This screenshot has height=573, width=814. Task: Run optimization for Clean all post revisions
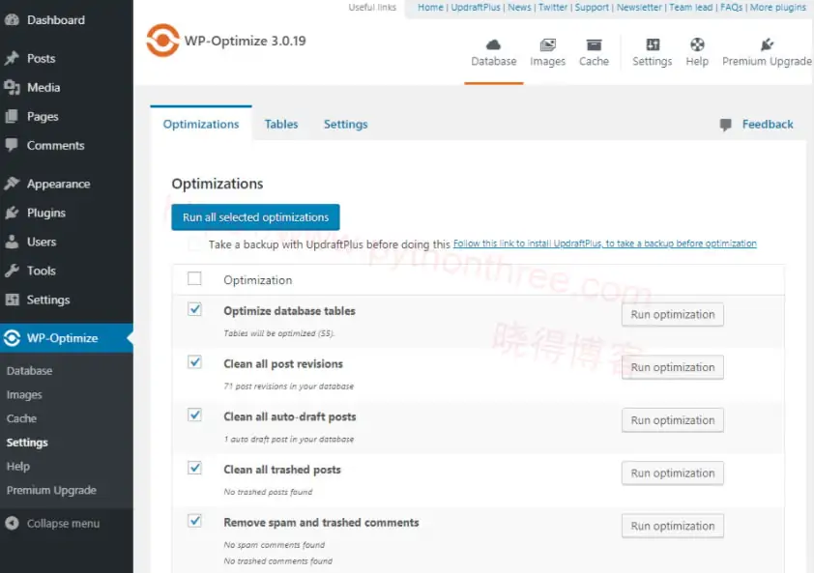coord(672,367)
